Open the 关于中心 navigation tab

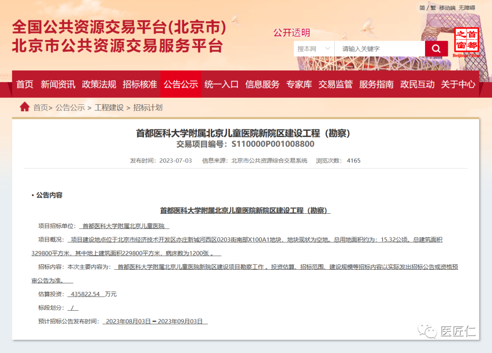pos(458,84)
